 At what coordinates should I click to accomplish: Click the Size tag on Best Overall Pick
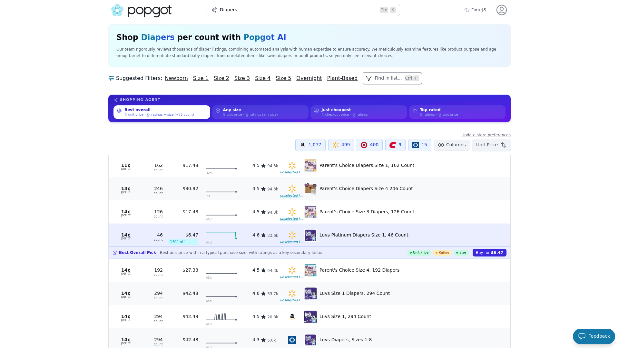tap(461, 253)
